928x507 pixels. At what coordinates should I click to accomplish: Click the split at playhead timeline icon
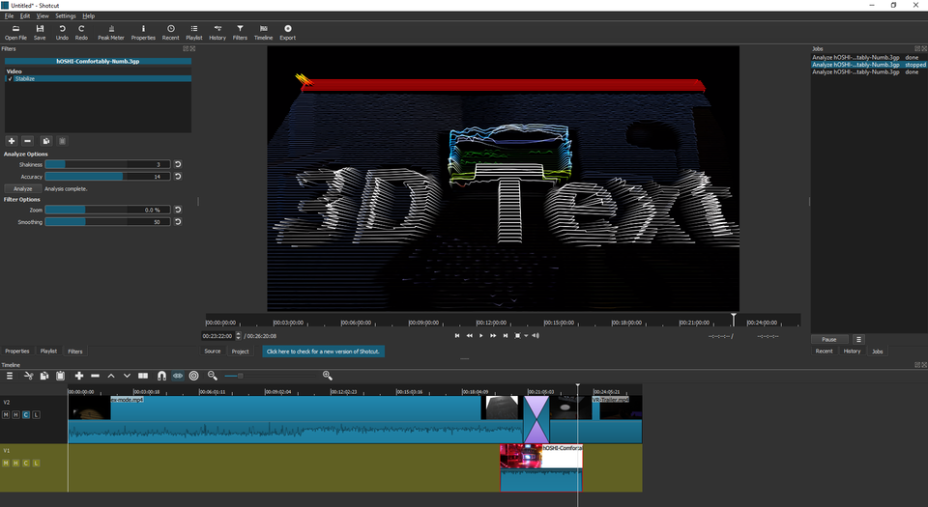coord(143,376)
